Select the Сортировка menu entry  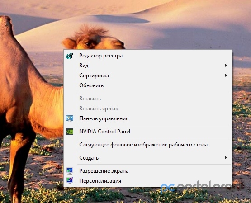tap(148, 76)
